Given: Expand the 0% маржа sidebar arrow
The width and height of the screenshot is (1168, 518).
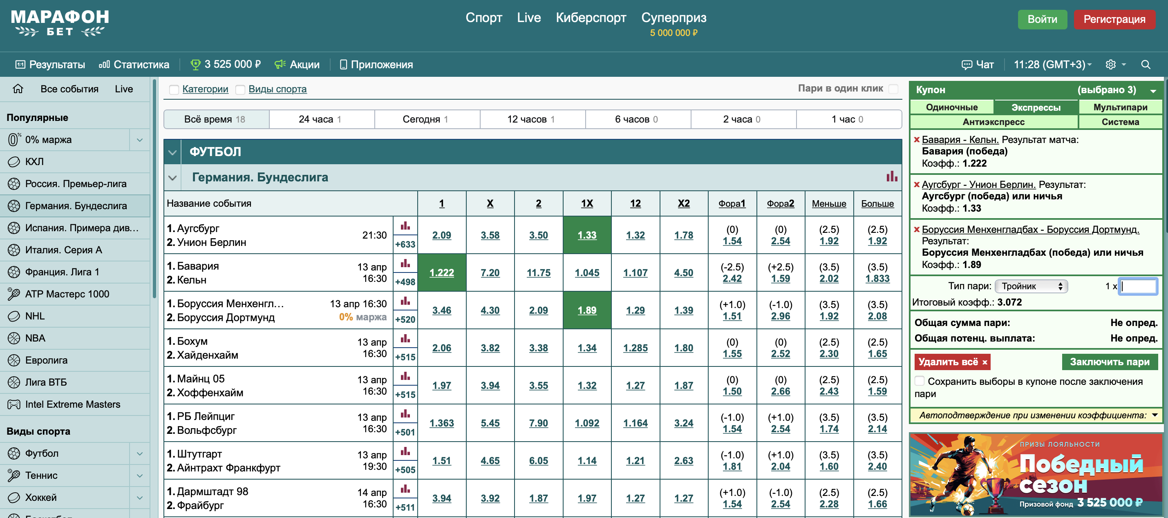Looking at the screenshot, I should pos(140,140).
